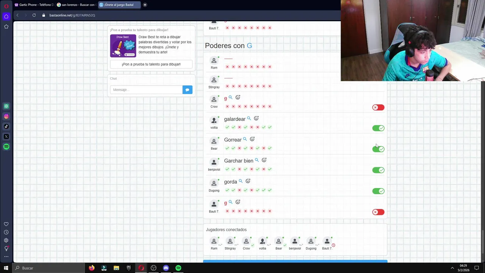
Task: Click the Windows taskbar Buscar search box
Action: [x=48, y=268]
